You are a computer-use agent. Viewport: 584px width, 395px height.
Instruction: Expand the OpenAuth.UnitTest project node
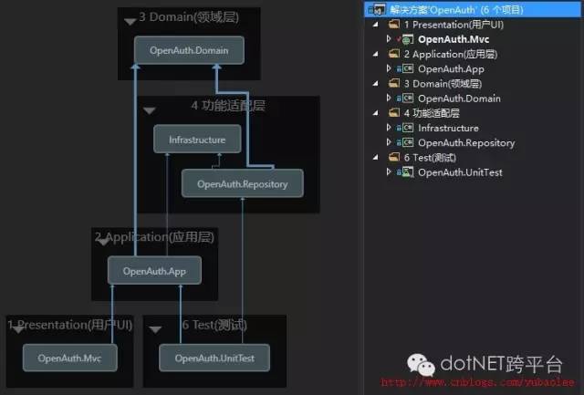(x=389, y=172)
